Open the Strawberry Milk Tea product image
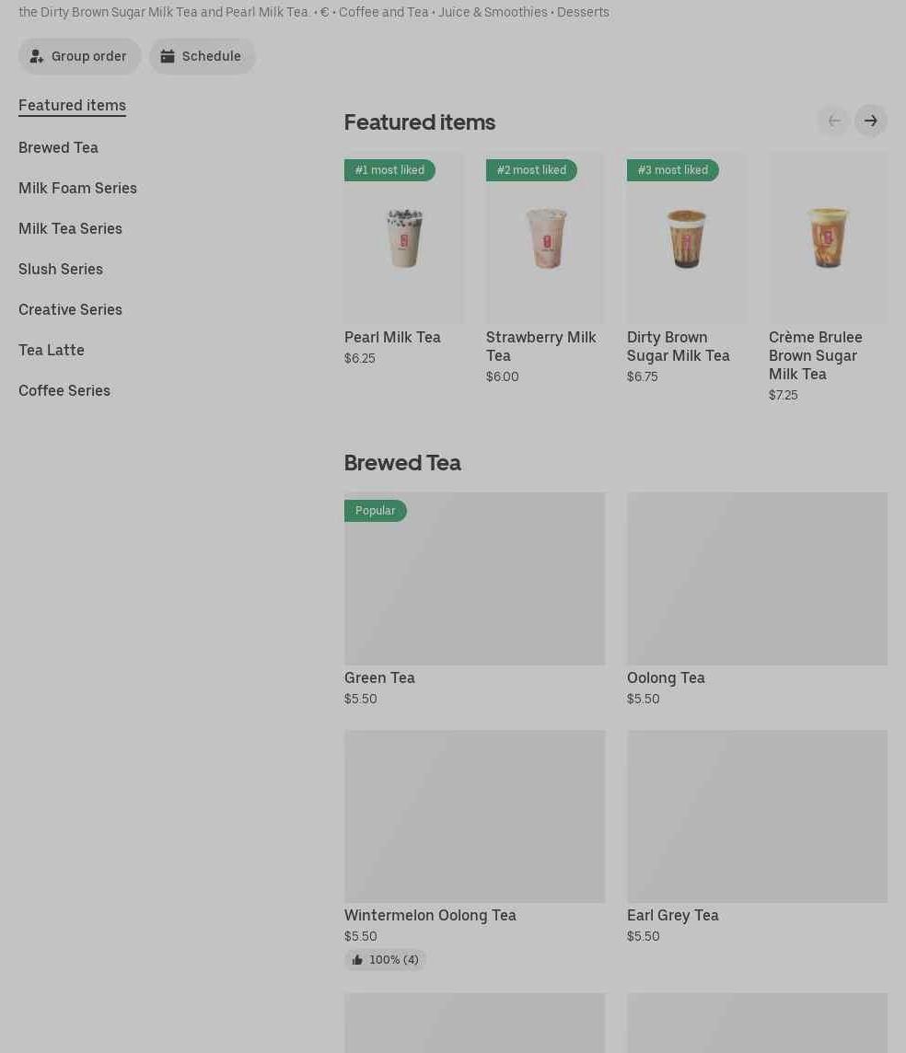 click(545, 237)
